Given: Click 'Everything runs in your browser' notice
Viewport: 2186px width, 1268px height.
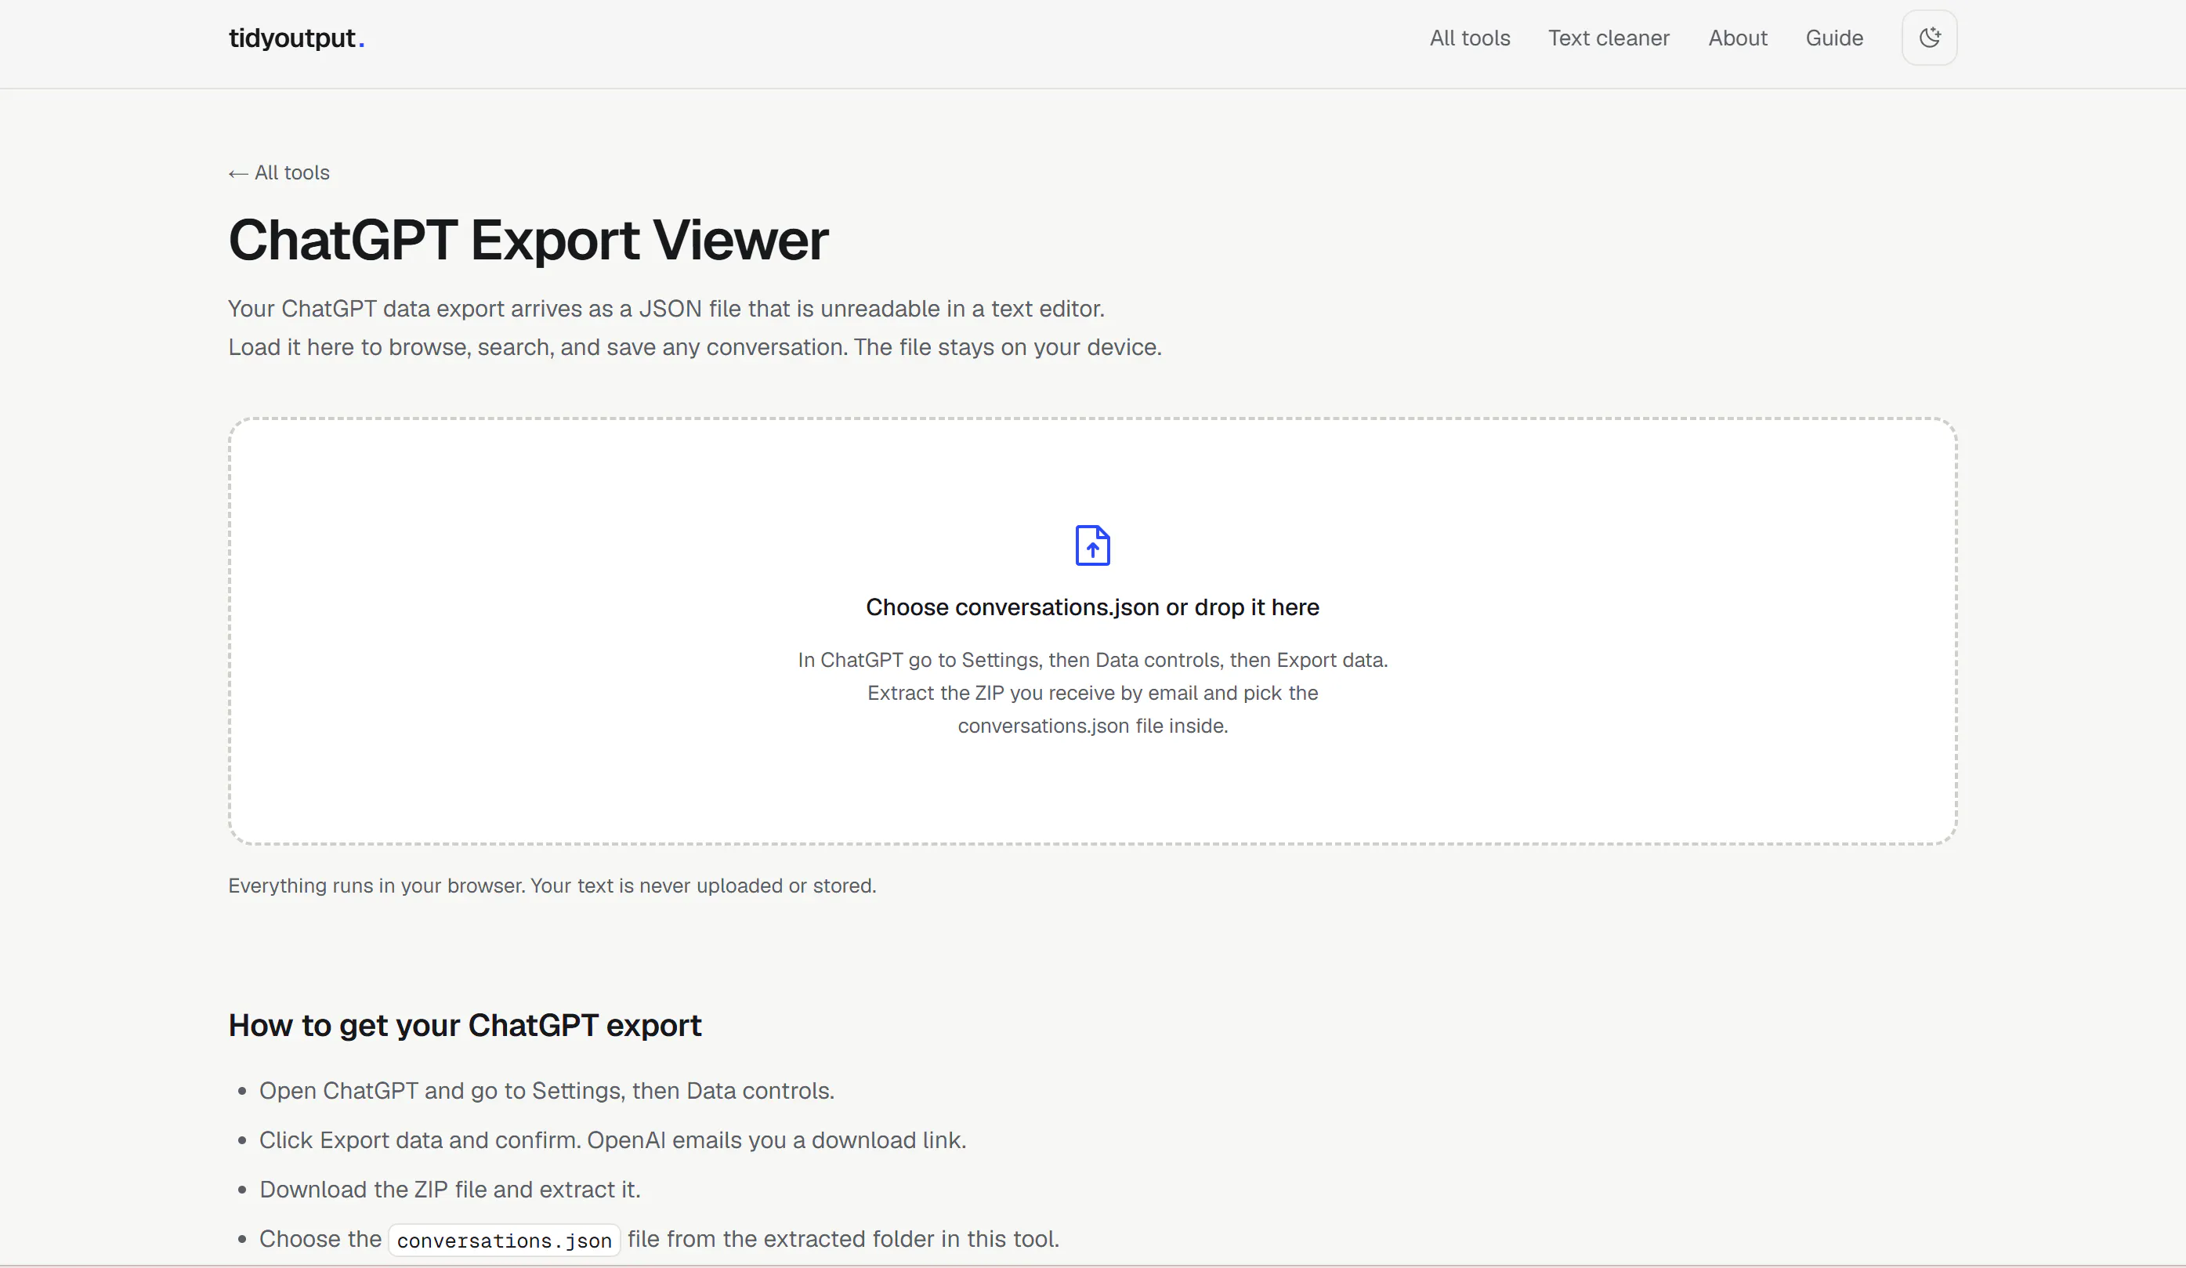Looking at the screenshot, I should point(552,886).
